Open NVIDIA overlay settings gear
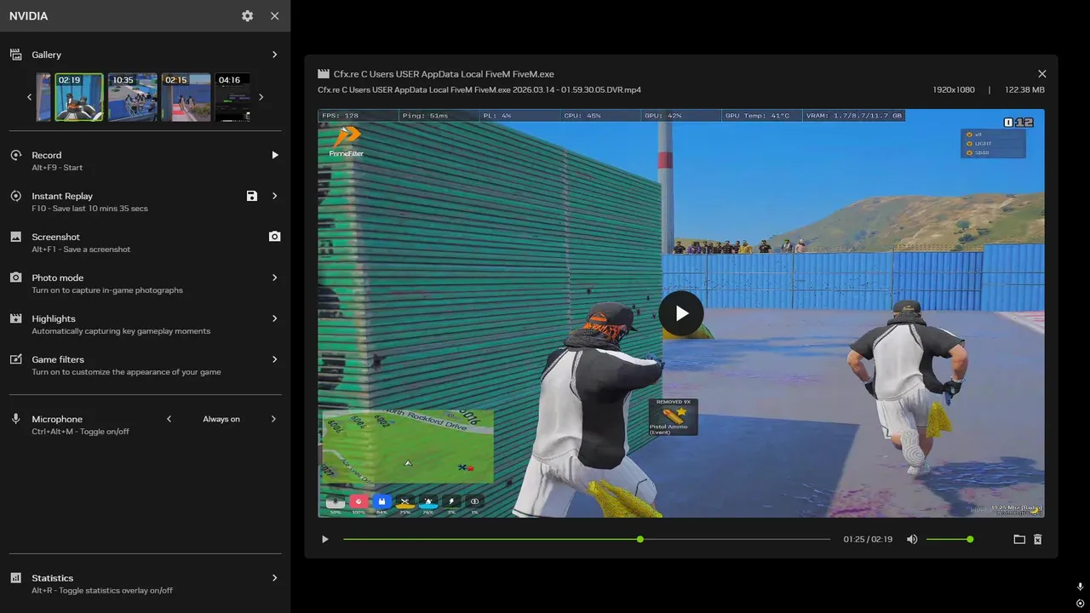This screenshot has height=613, width=1090. (247, 16)
